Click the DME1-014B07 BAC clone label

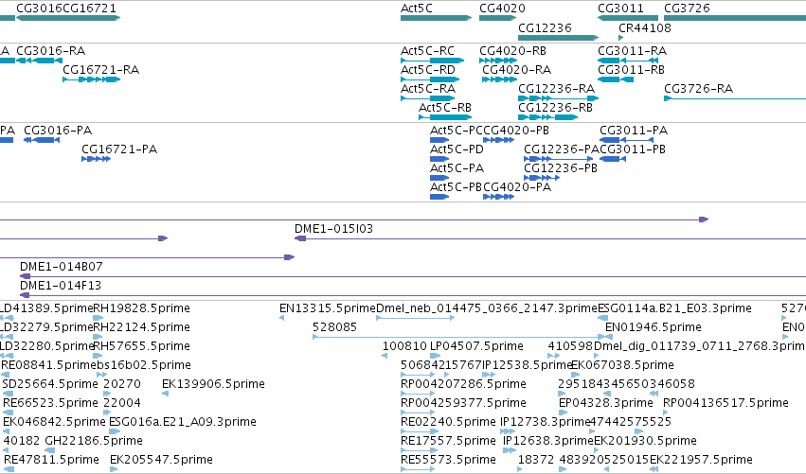click(62, 267)
